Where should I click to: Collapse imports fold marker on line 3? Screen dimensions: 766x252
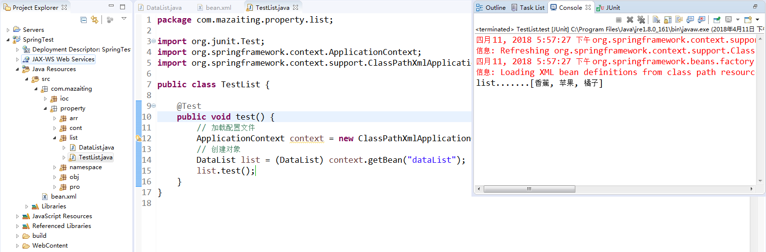[x=154, y=41]
